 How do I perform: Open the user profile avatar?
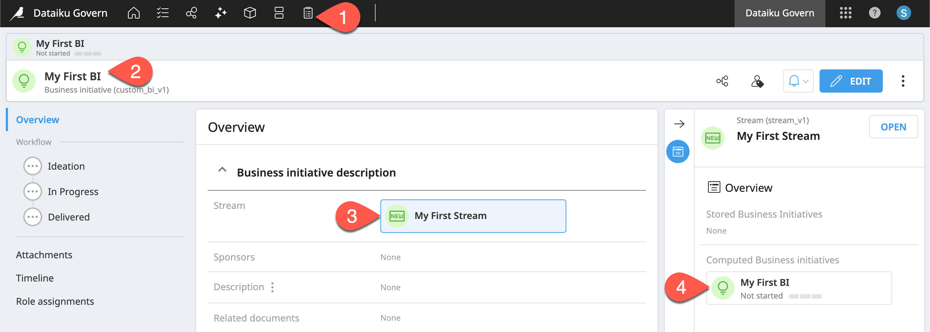903,13
